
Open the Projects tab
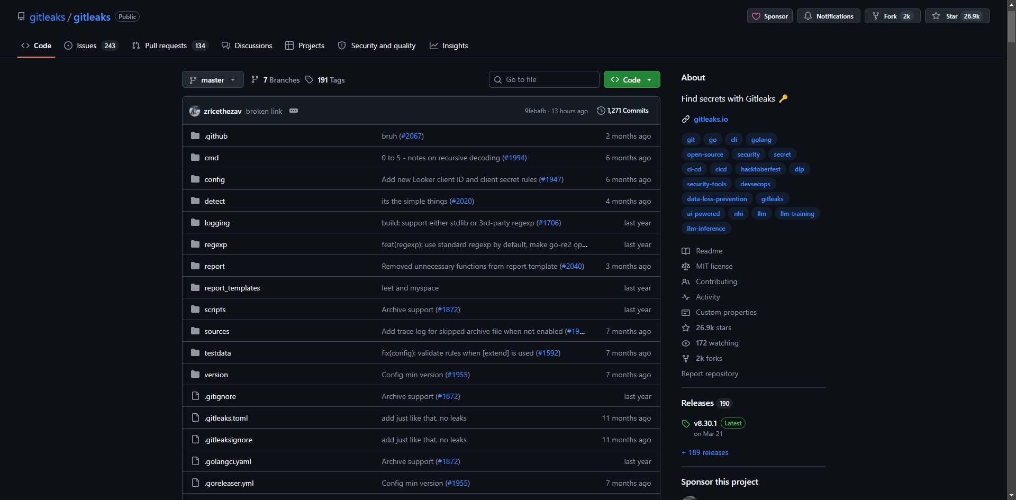point(305,46)
